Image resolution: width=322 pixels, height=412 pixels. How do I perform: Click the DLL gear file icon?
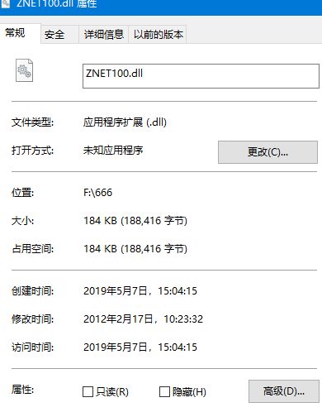(24, 70)
